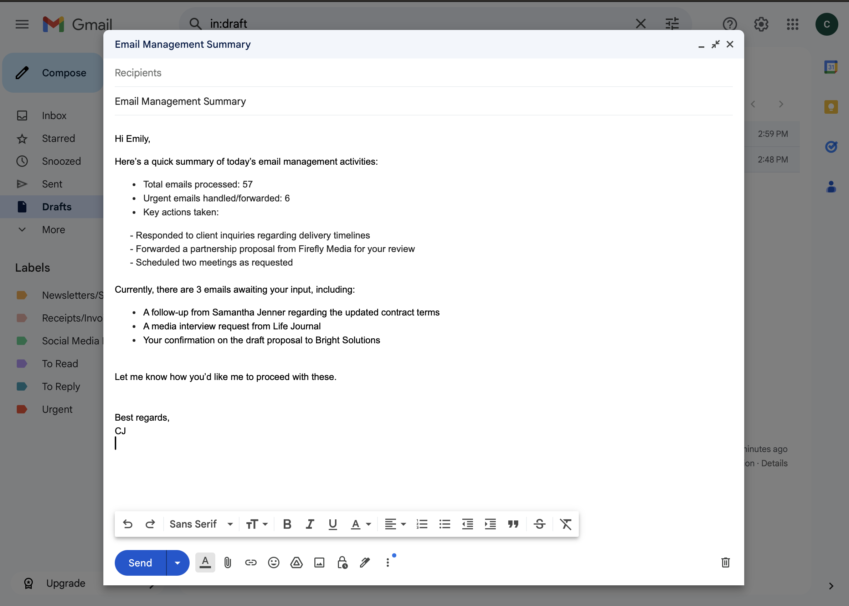The image size is (849, 606).
Task: Toggle confidential mode lock icon
Action: click(342, 563)
